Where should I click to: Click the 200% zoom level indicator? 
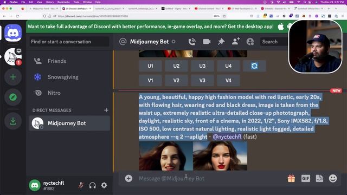(x=217, y=16)
